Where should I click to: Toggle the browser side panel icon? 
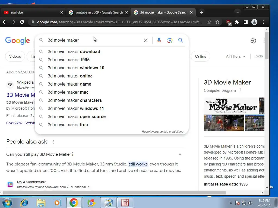[245, 22]
